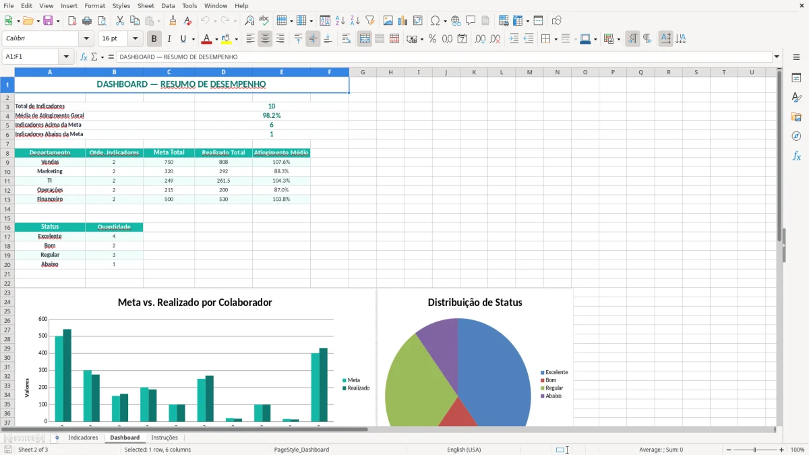Open the Font Color dropdown arrow

(216, 39)
